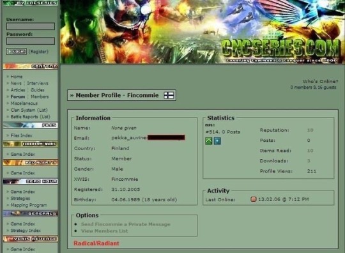Click the Yuri's Revenge section banner
The image size is (345, 253).
(31, 239)
